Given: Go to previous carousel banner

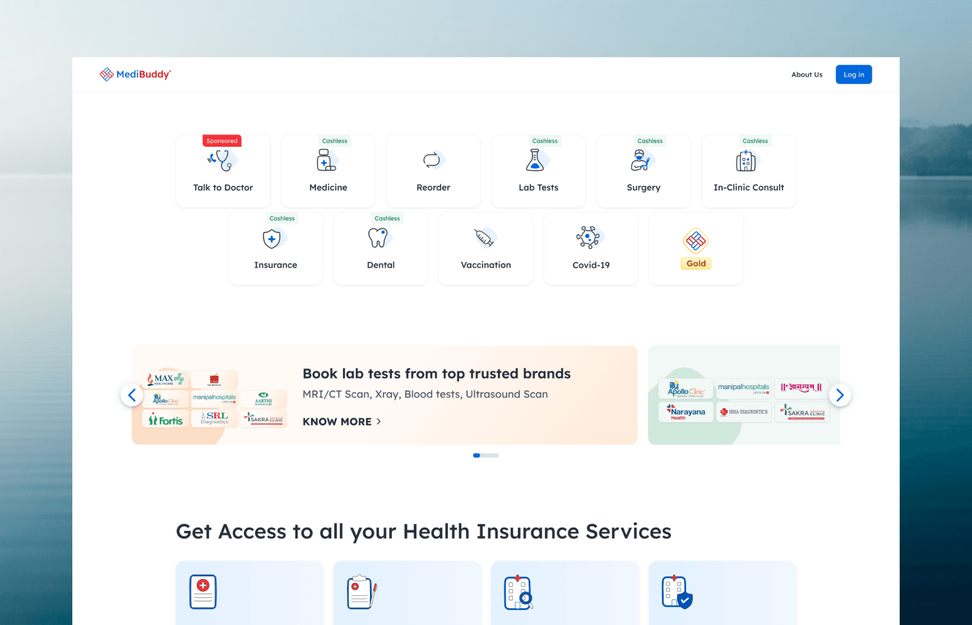Looking at the screenshot, I should point(132,395).
